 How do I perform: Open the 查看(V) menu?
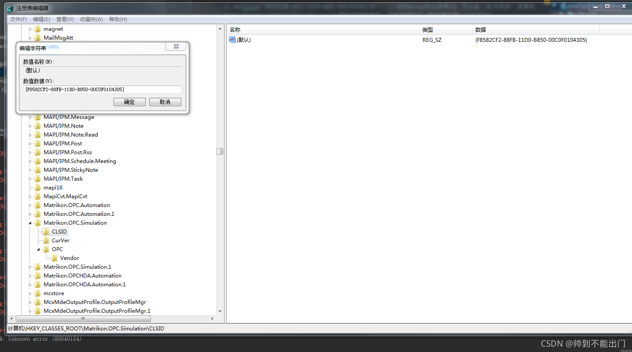(65, 19)
